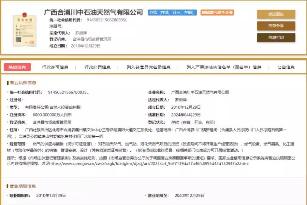
Task: Click the 发送报告 button
Action: (x=276, y=14)
